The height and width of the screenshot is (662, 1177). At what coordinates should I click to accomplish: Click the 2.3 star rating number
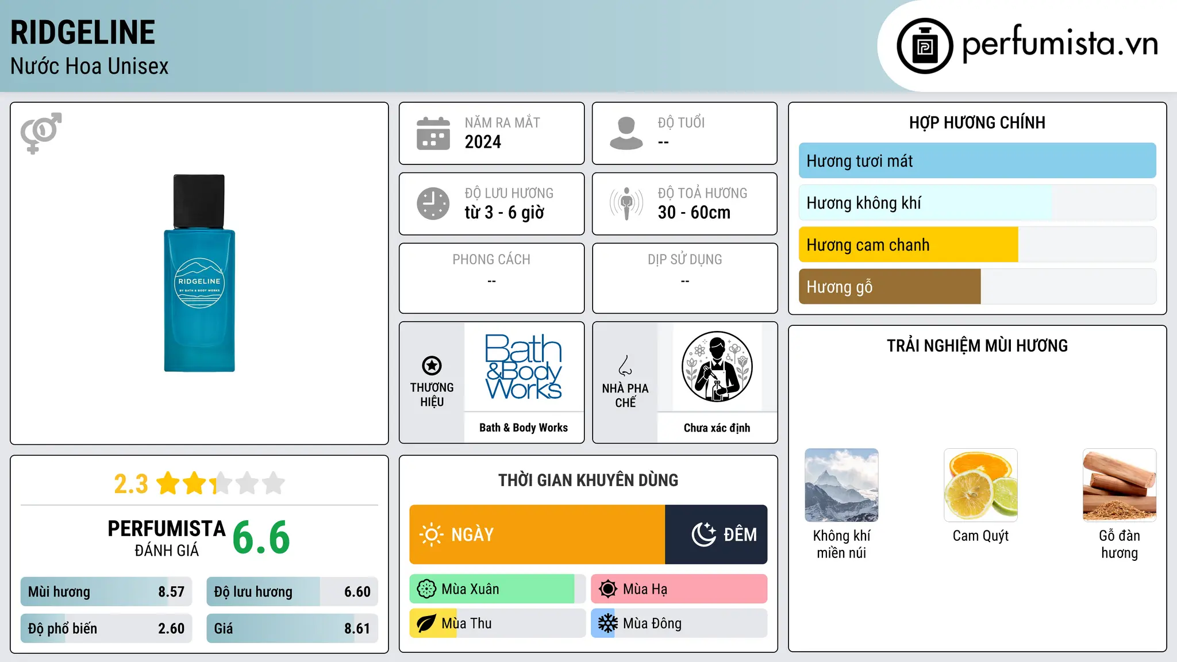click(x=131, y=484)
